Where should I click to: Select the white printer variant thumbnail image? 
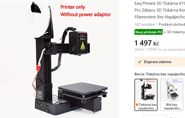[x=172, y=90]
